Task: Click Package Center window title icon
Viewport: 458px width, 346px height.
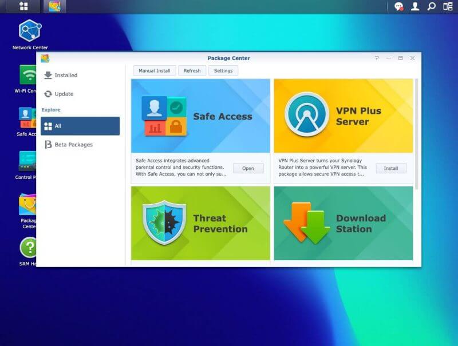Action: (45, 58)
